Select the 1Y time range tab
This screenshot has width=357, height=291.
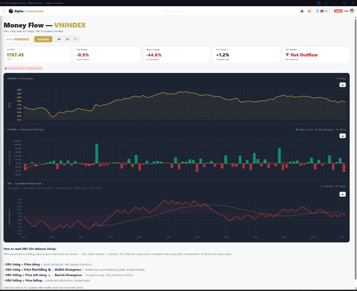coord(75,39)
